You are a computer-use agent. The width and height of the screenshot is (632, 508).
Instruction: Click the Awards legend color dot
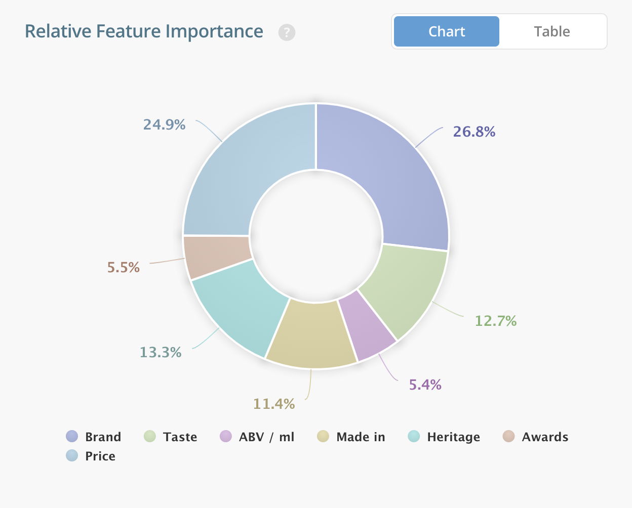click(508, 436)
